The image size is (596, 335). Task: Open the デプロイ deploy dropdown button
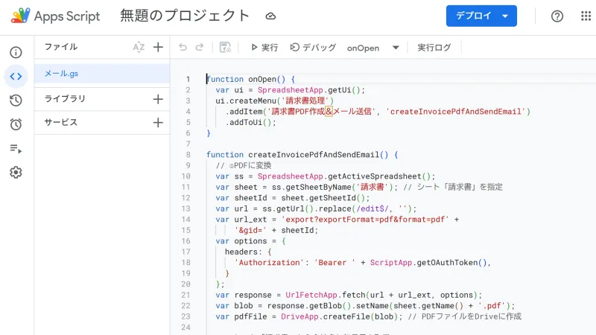(481, 16)
